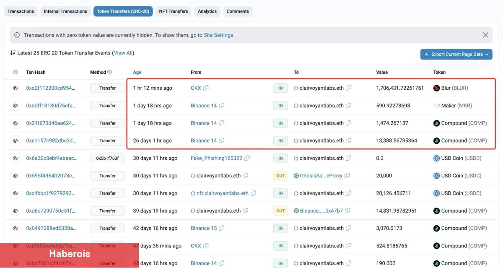Toggle the Age column header format
The width and height of the screenshot is (503, 268).
click(137, 72)
